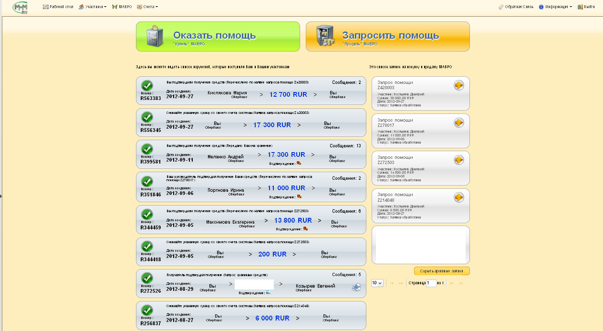The image size is (603, 331).
Task: Click green checkmark of order R351846
Action: coord(147,181)
